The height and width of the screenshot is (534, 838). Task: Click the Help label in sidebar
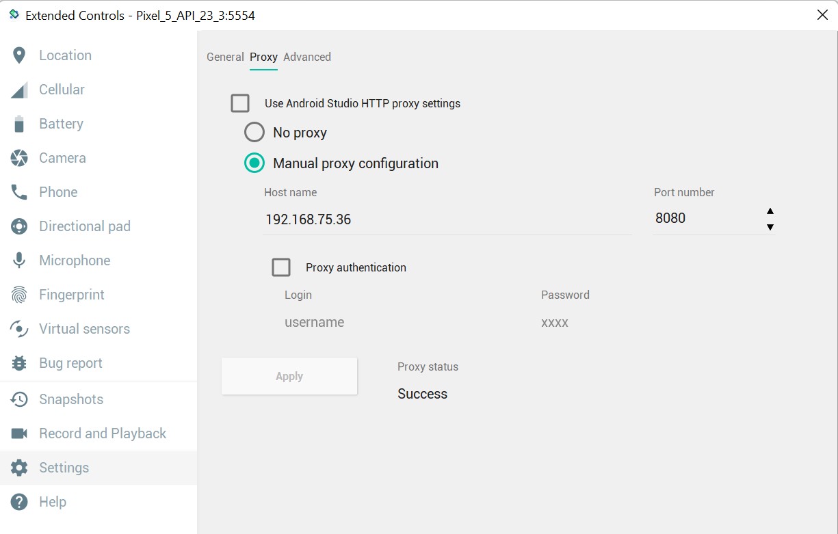click(53, 502)
